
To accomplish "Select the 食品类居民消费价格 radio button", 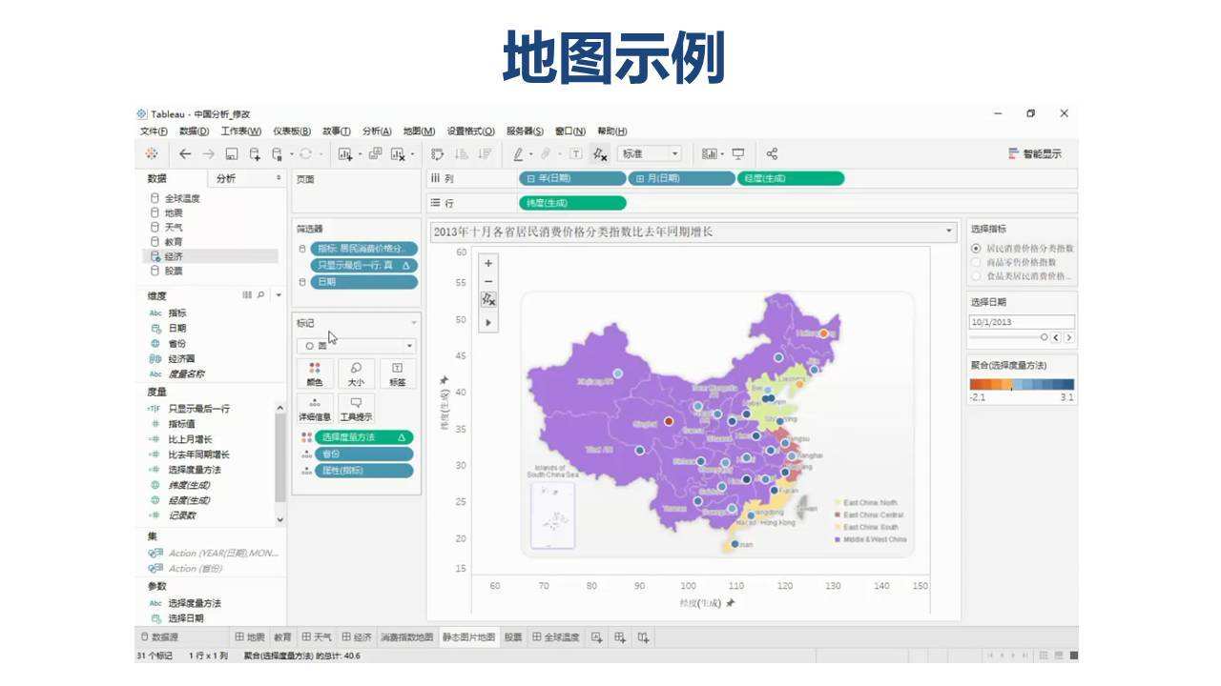I will pos(978,274).
